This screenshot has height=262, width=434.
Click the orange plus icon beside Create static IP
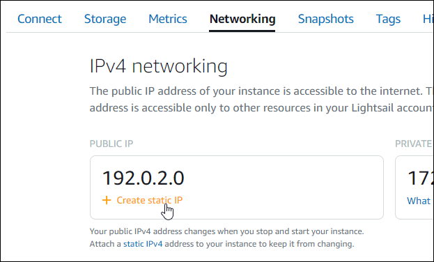(107, 200)
